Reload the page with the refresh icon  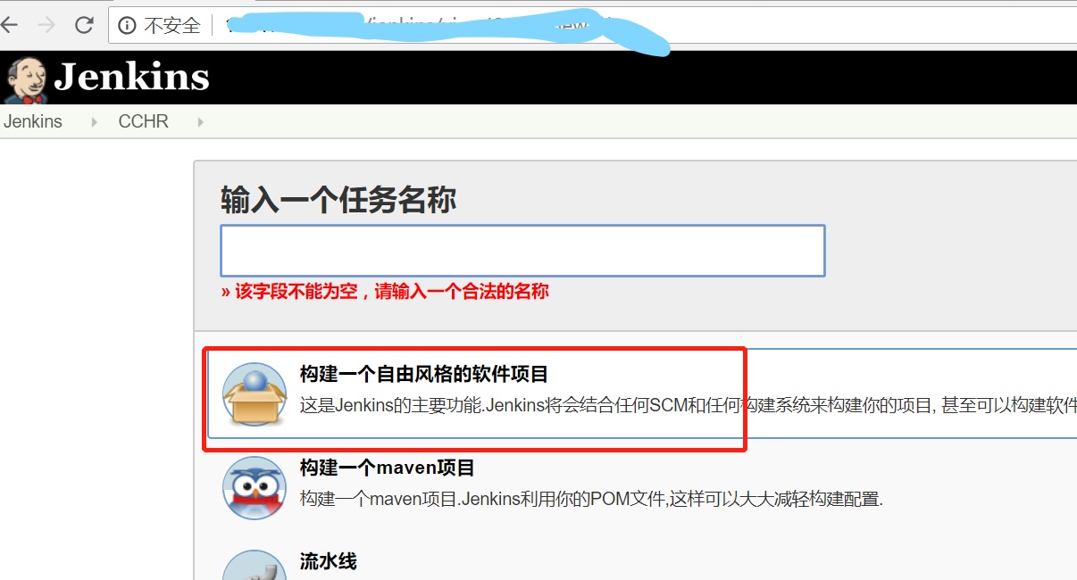(84, 25)
